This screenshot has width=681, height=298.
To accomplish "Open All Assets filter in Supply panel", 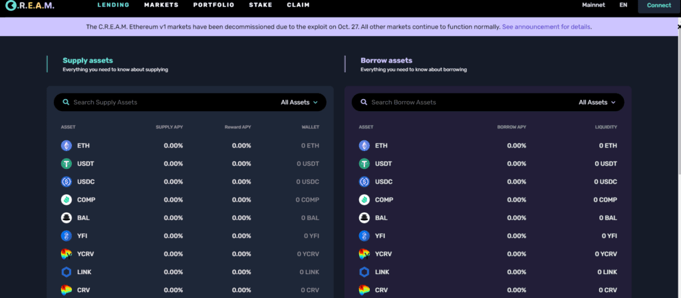I will click(299, 102).
